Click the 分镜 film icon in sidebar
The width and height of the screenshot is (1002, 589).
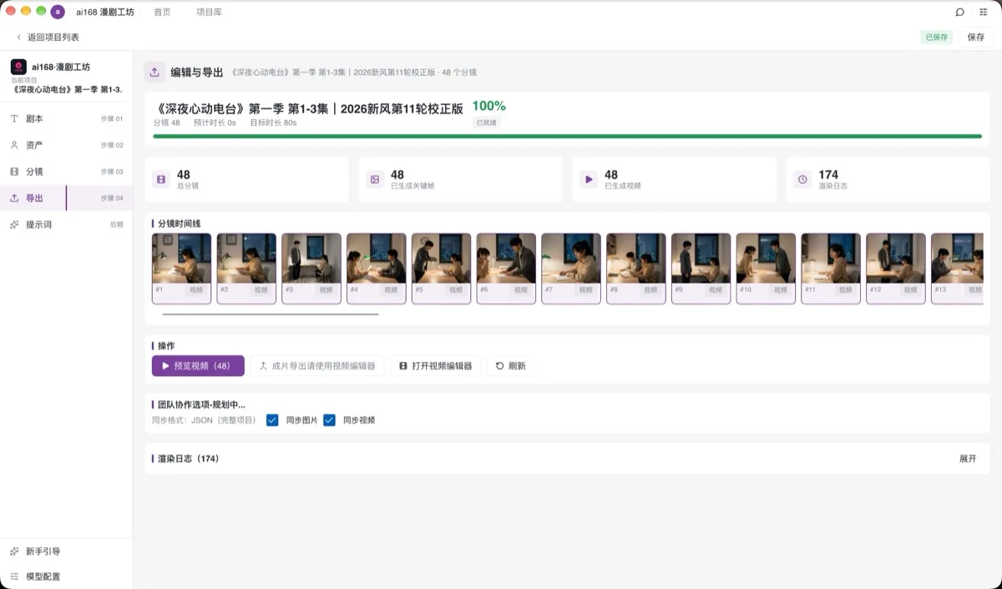point(14,172)
